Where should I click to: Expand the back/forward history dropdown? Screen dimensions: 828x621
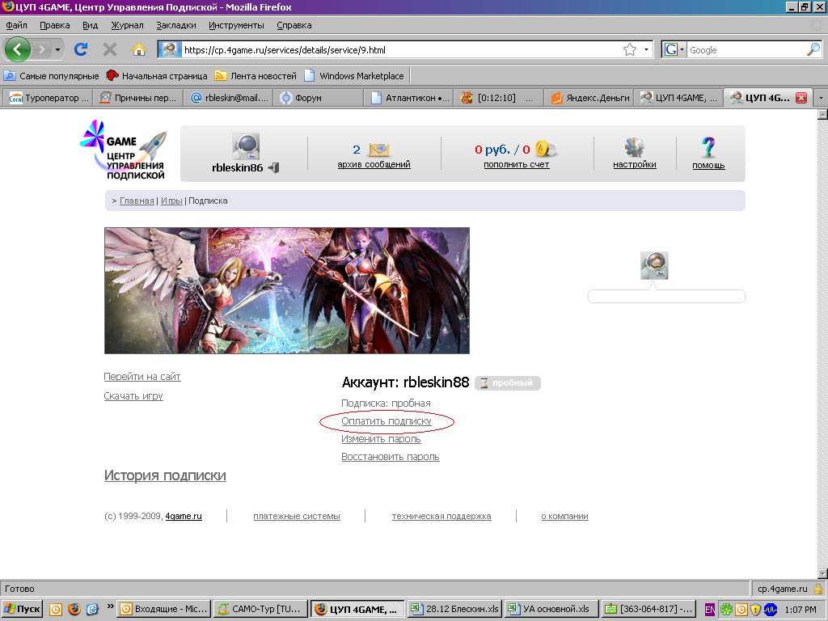click(57, 50)
